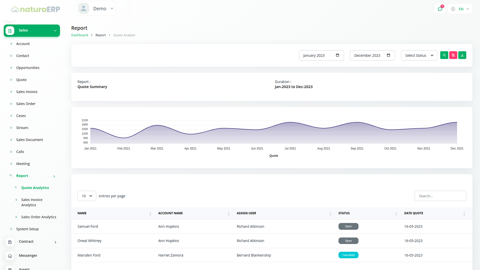
Task: Select Sales Invoice Analytics report
Action: (32, 202)
